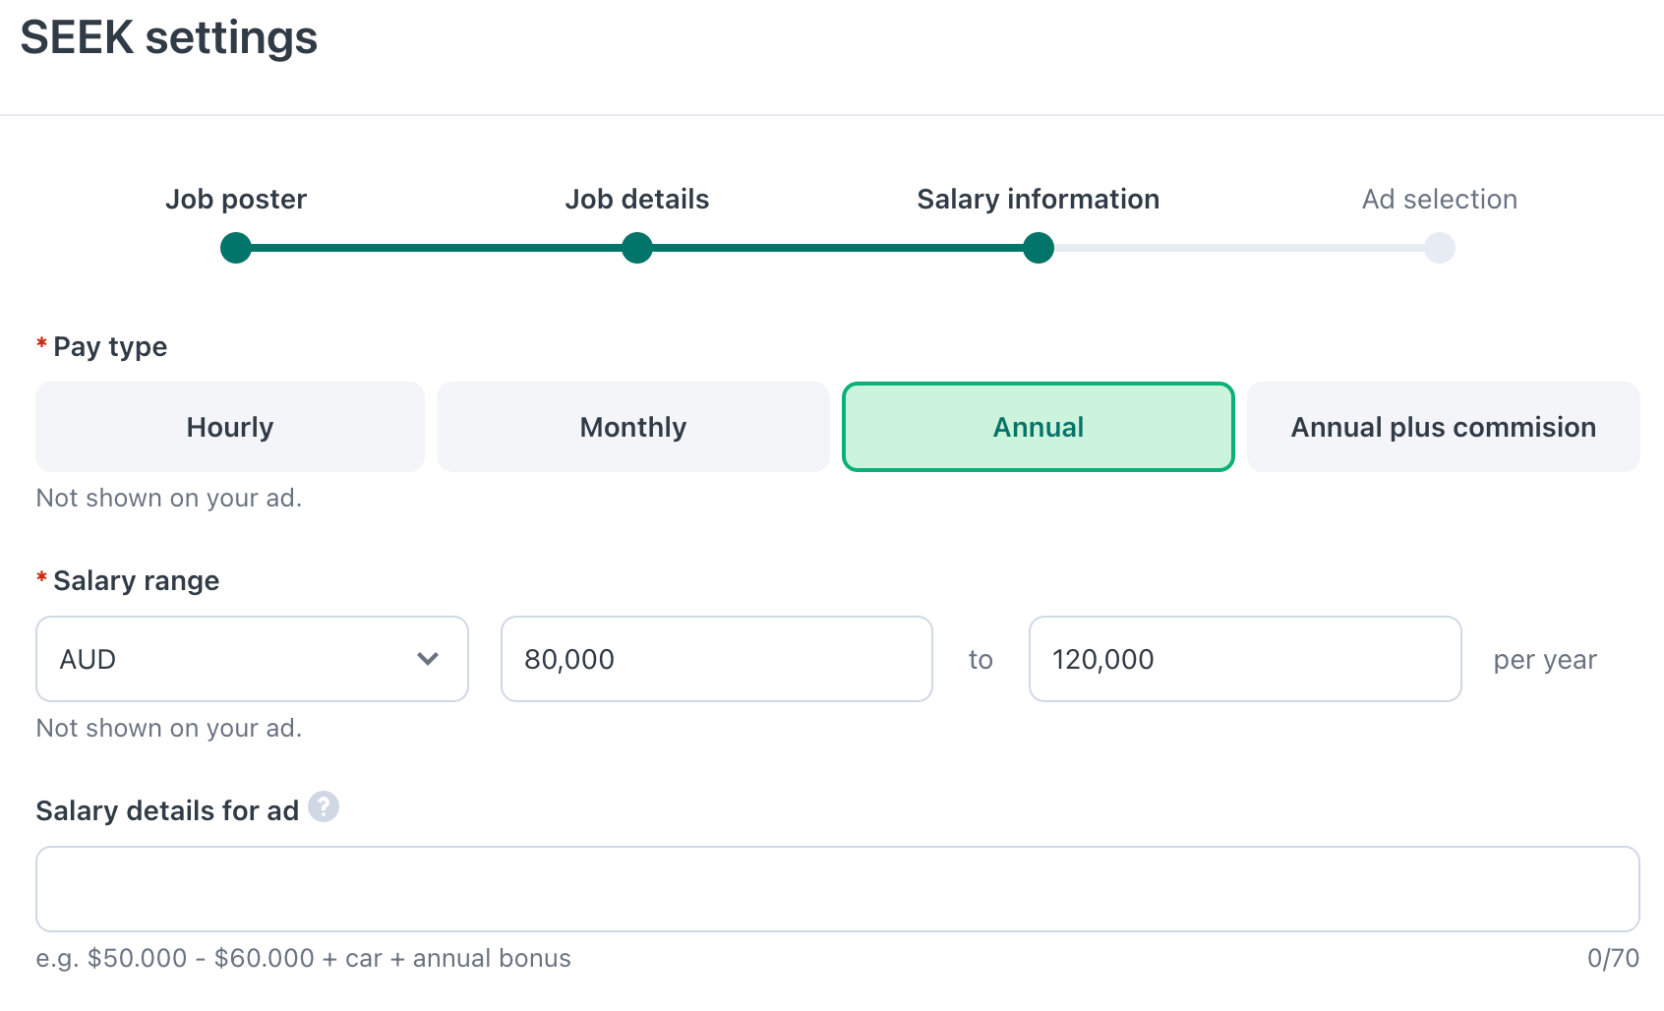Click grey progress bar segment before Ad selection

click(x=1239, y=248)
